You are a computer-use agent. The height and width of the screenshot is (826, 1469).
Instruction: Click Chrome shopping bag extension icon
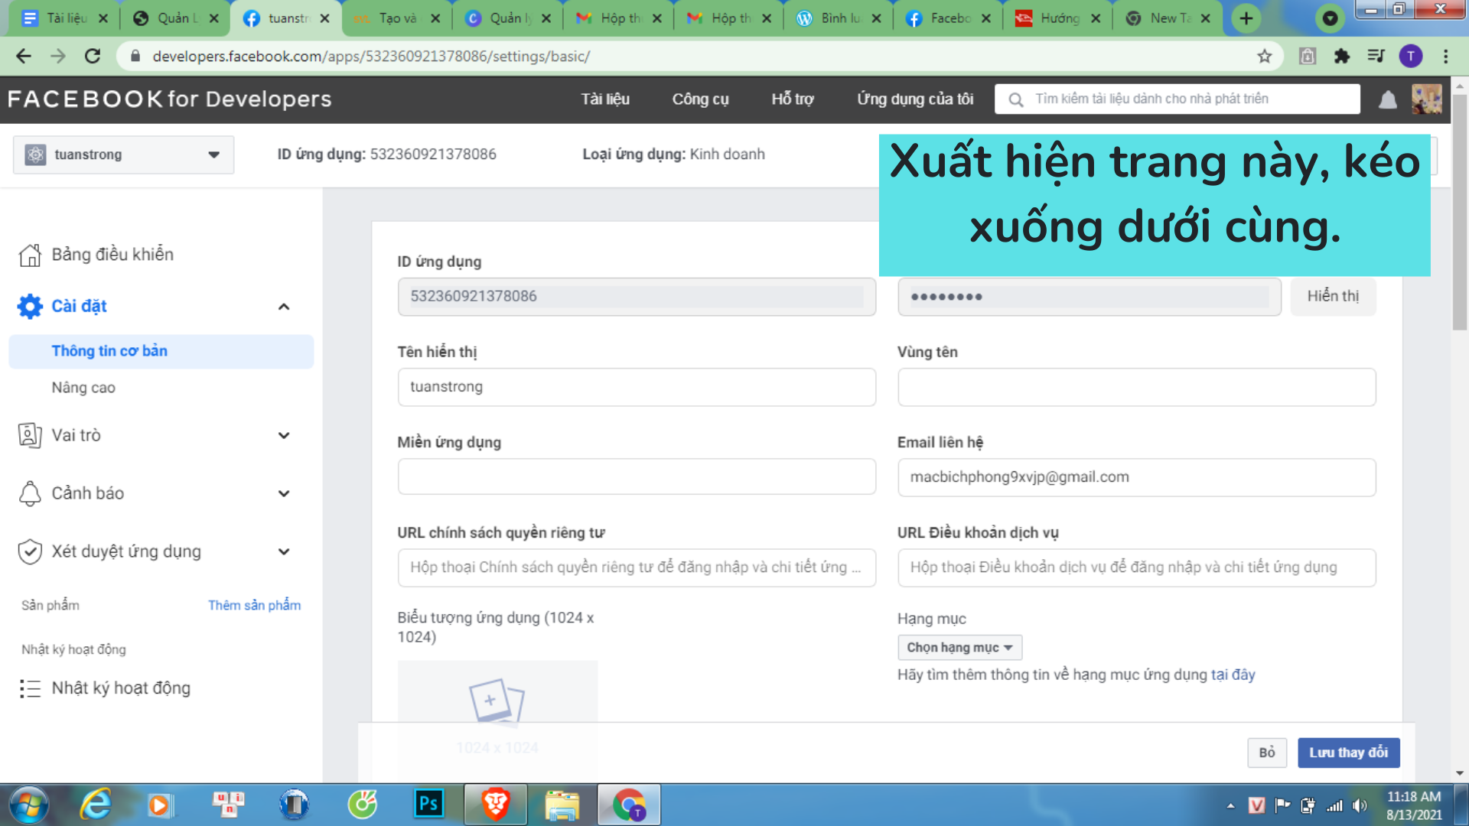1307,56
